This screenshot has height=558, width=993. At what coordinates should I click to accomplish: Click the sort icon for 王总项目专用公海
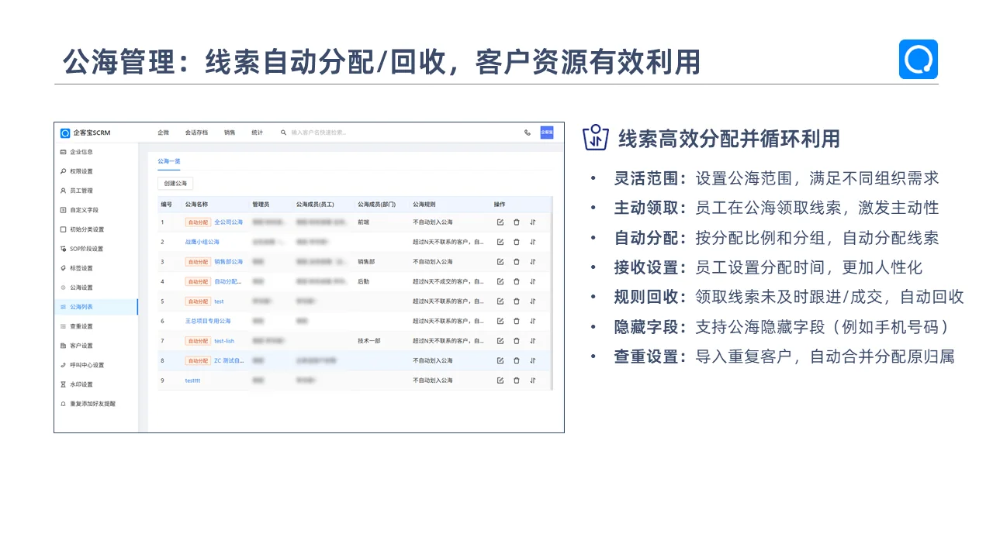(533, 321)
